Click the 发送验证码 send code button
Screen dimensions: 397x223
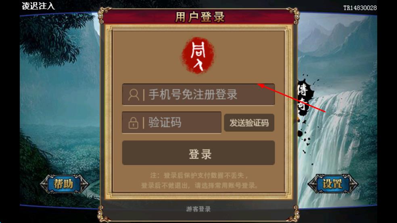(x=249, y=123)
